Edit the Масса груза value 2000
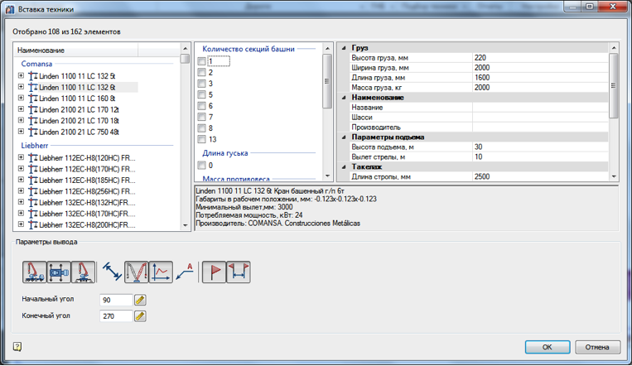 540,88
